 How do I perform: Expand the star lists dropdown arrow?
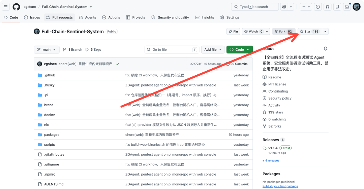click(325, 32)
